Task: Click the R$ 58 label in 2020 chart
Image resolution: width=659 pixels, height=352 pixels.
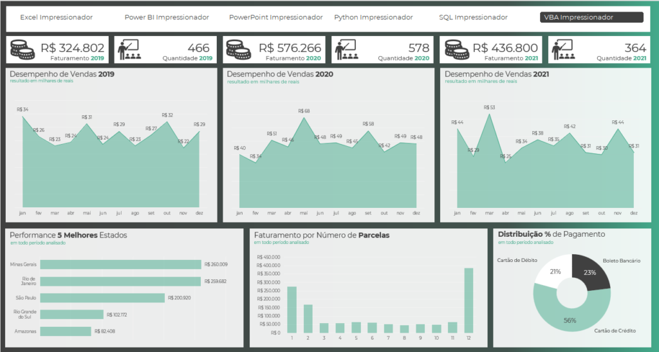Action: pyautogui.click(x=368, y=124)
